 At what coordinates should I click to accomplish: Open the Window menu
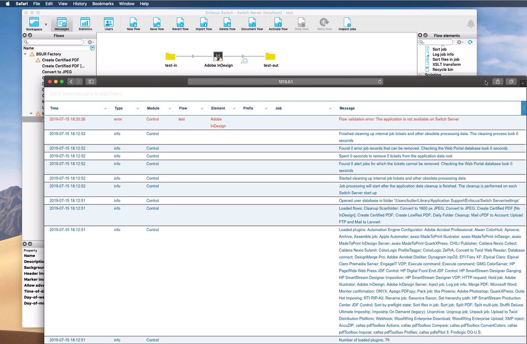(127, 4)
